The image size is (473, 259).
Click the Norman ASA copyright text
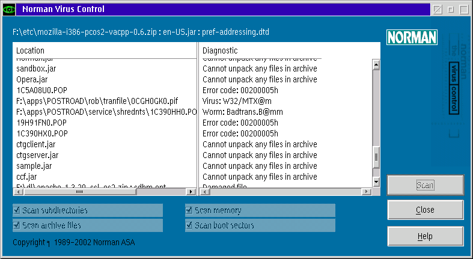(74, 242)
